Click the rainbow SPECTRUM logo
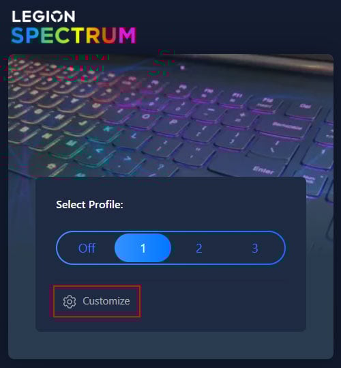The image size is (341, 368). point(74,36)
